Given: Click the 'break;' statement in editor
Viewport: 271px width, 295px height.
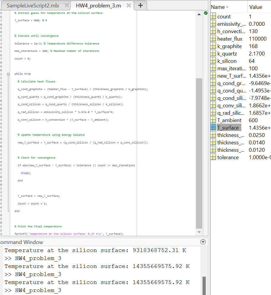Looking at the screenshot, I should [26, 173].
